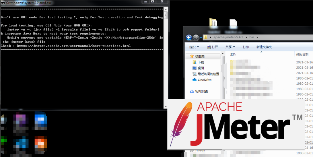Click the cmd window scrollbar down arrow

pyautogui.click(x=166, y=107)
